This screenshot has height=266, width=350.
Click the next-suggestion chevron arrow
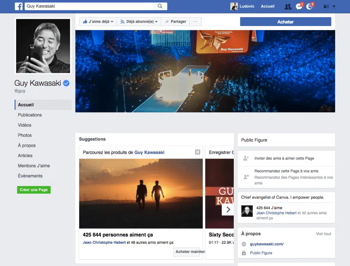[x=228, y=210]
